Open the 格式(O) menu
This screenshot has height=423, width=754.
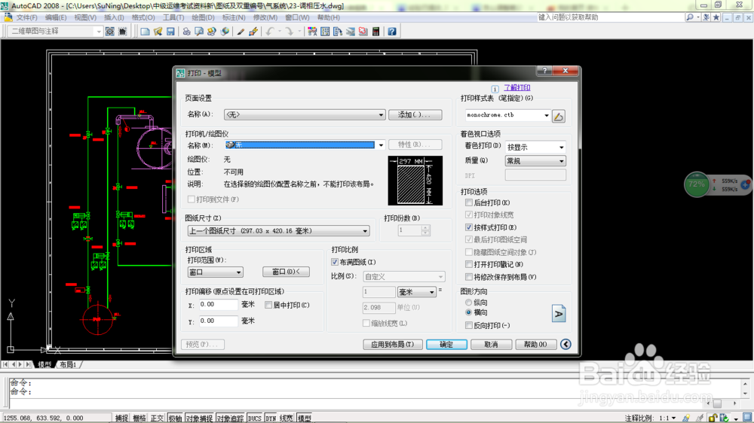point(143,17)
